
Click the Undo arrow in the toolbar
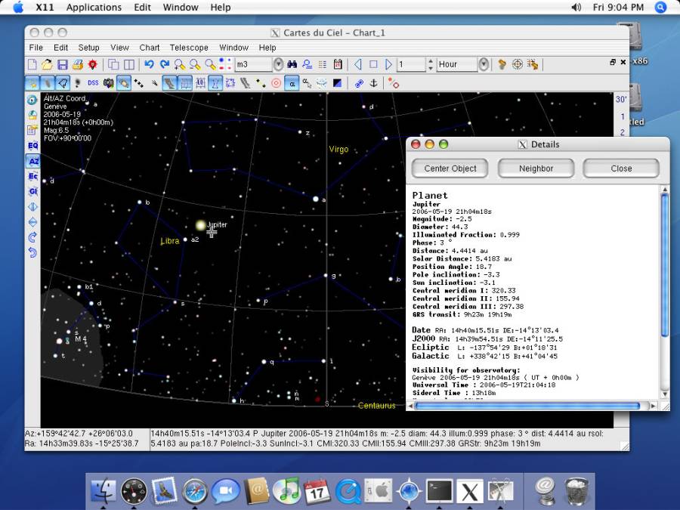point(149,65)
